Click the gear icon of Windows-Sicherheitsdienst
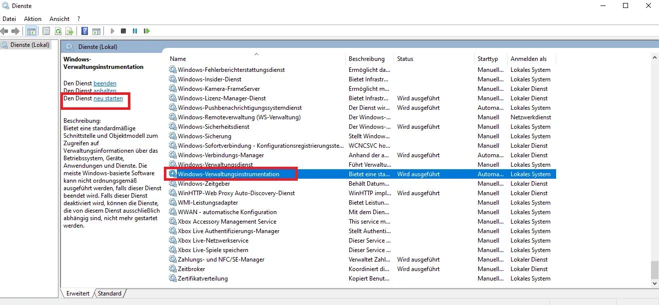This screenshot has height=305, width=659. tap(173, 126)
